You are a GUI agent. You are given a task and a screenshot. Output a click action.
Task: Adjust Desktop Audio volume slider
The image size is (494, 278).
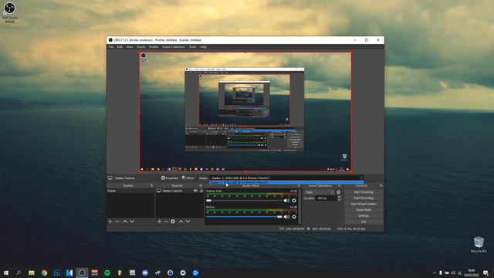244,201
